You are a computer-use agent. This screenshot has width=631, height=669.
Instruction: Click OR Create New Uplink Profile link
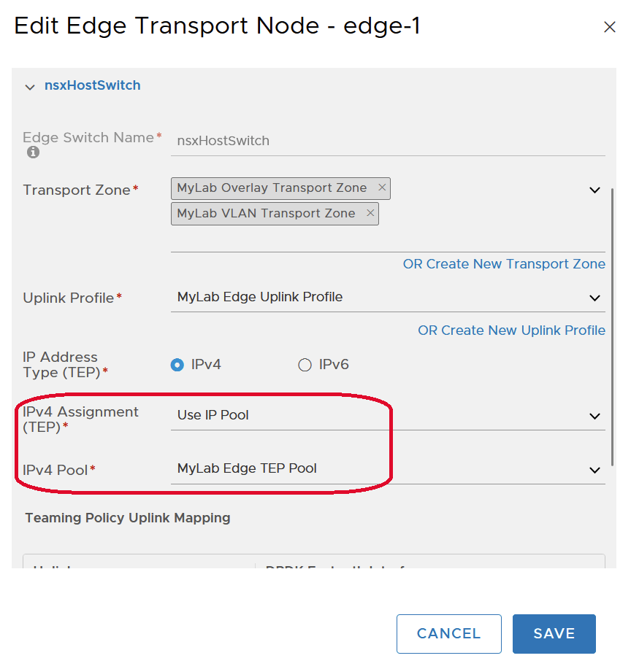(511, 330)
